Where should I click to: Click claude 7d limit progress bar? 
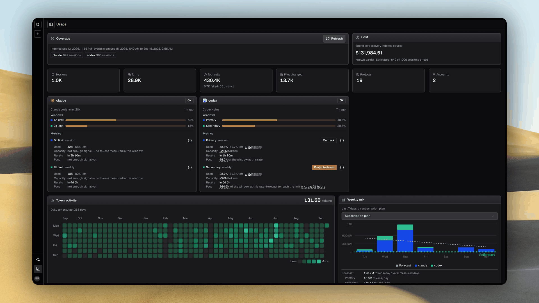(x=125, y=126)
